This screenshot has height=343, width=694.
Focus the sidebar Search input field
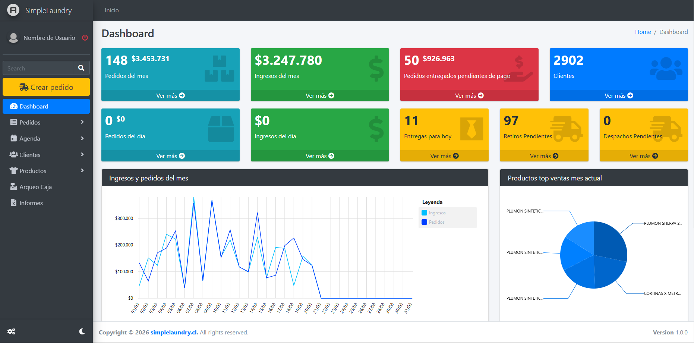pos(38,68)
